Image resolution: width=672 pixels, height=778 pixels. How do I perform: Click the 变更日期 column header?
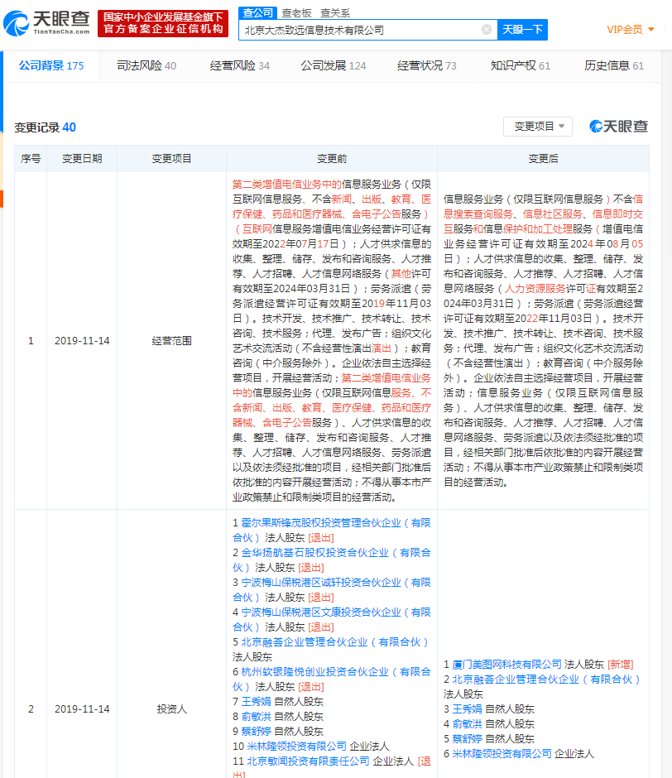pyautogui.click(x=82, y=159)
